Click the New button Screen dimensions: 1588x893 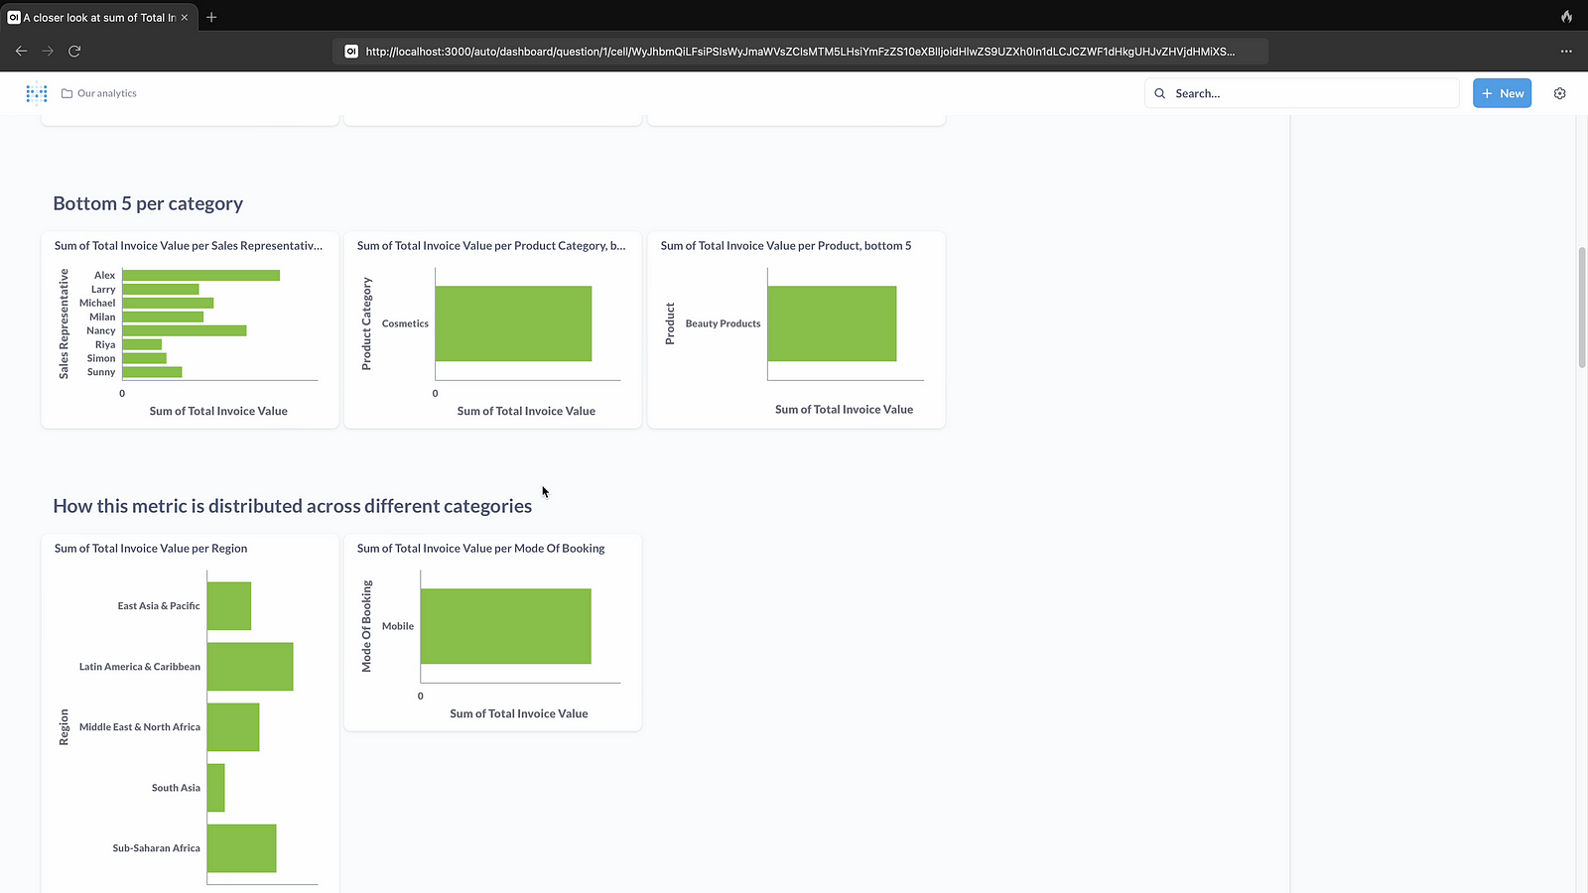[x=1502, y=93]
